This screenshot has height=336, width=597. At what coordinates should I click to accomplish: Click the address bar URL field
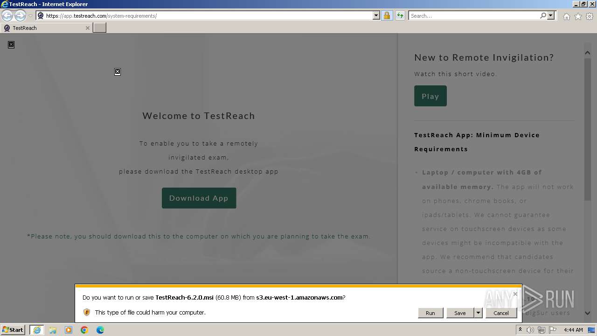(208, 15)
